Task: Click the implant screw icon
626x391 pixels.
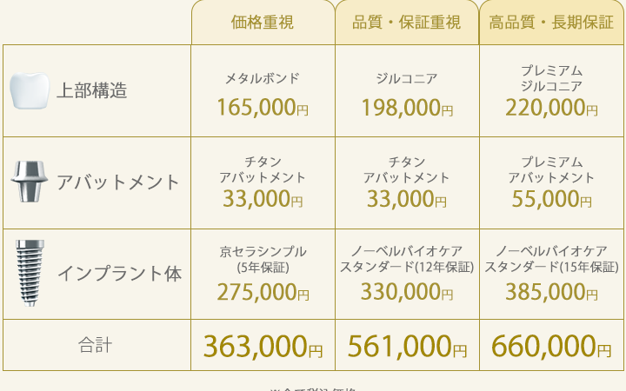Action: click(30, 273)
